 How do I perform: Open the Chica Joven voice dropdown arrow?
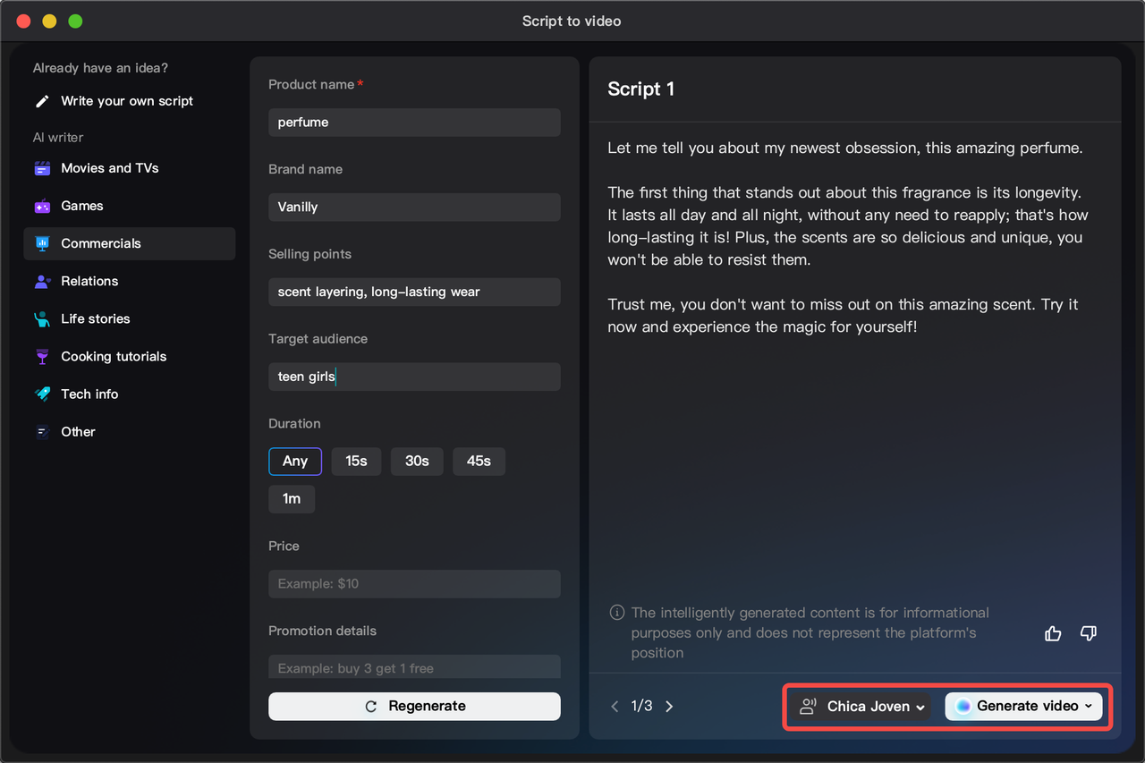click(x=920, y=707)
